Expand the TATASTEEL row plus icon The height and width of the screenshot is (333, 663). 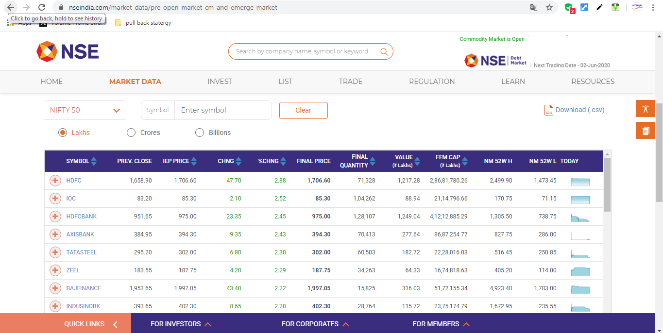tap(55, 252)
